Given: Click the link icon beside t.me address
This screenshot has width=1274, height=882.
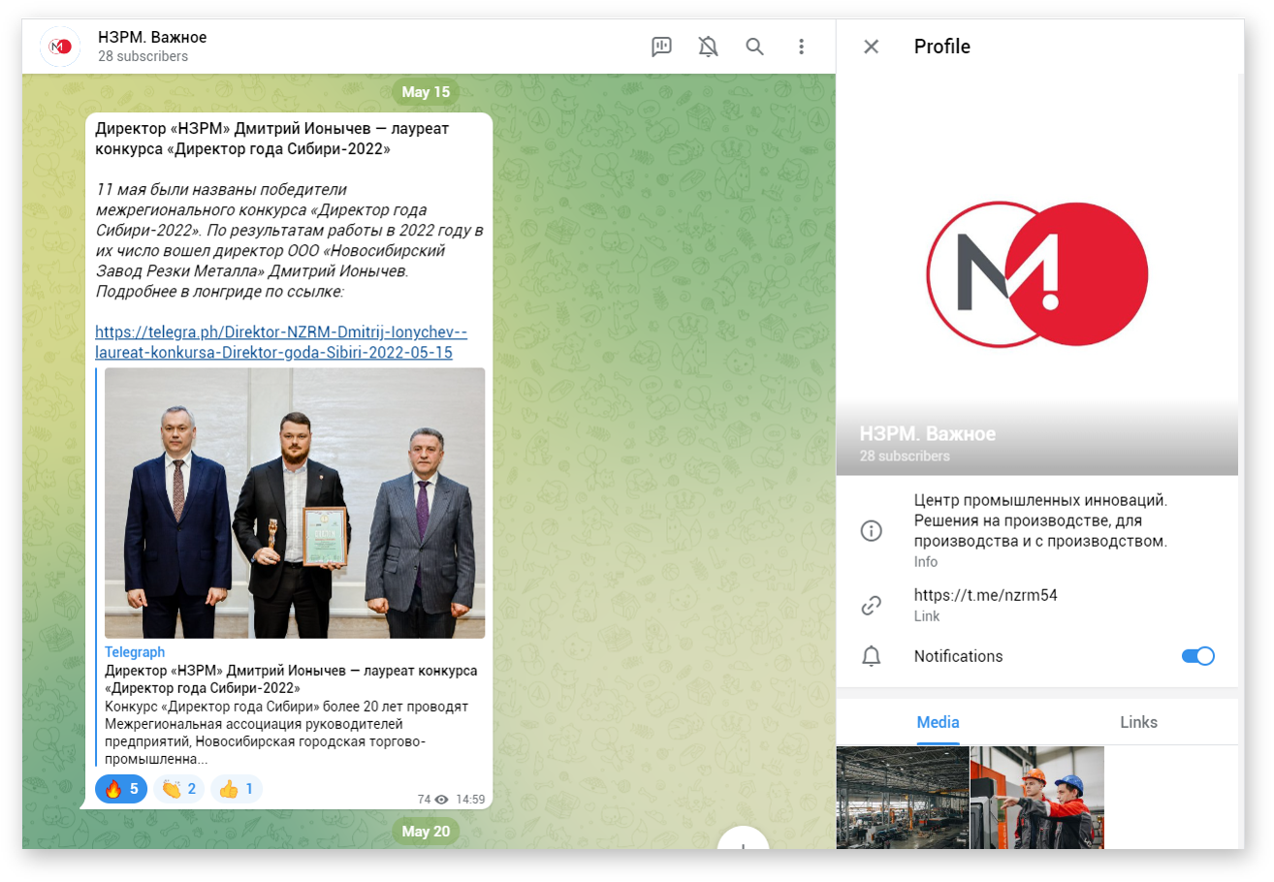Looking at the screenshot, I should coord(872,606).
